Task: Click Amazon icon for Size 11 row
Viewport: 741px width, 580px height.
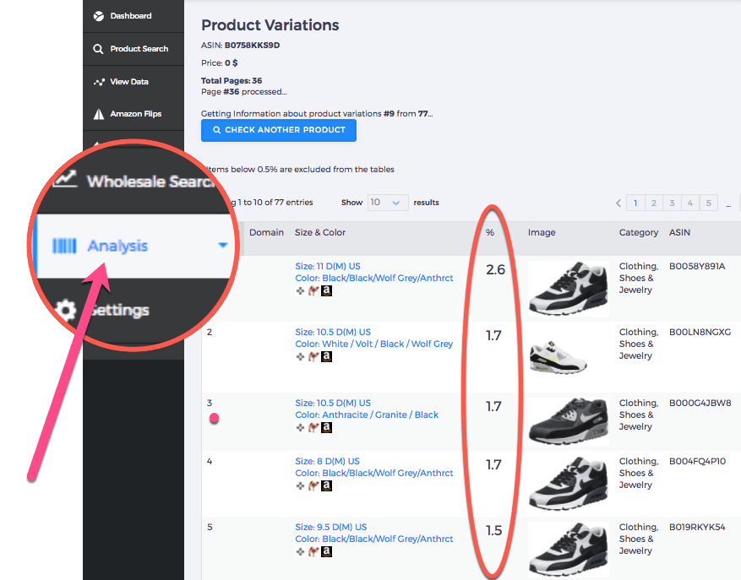Action: (x=327, y=291)
